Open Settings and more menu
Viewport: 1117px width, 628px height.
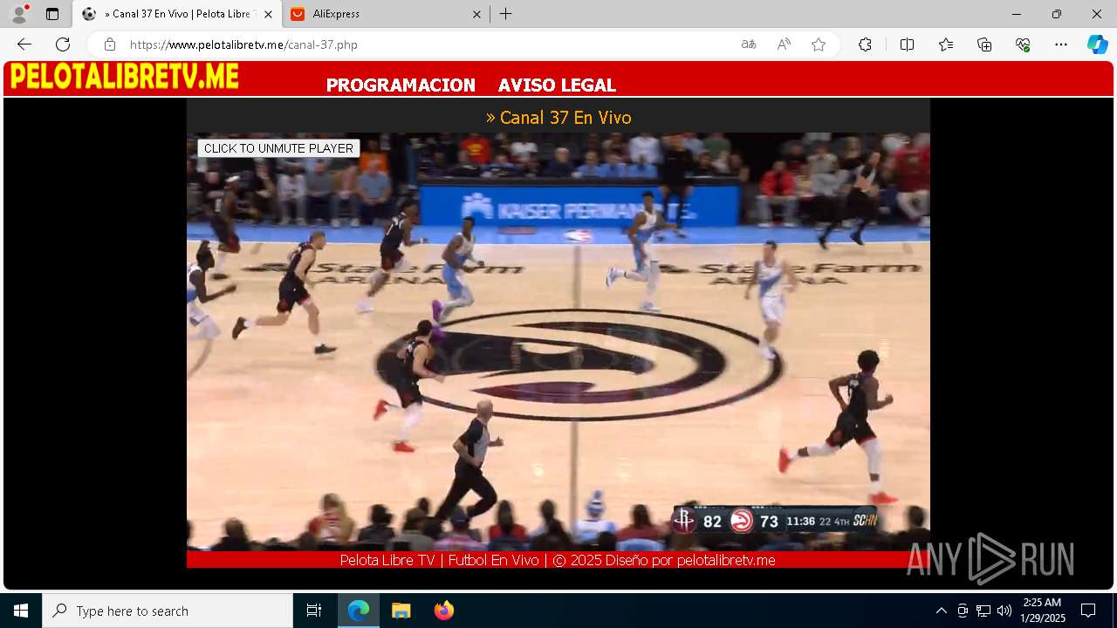point(1061,44)
